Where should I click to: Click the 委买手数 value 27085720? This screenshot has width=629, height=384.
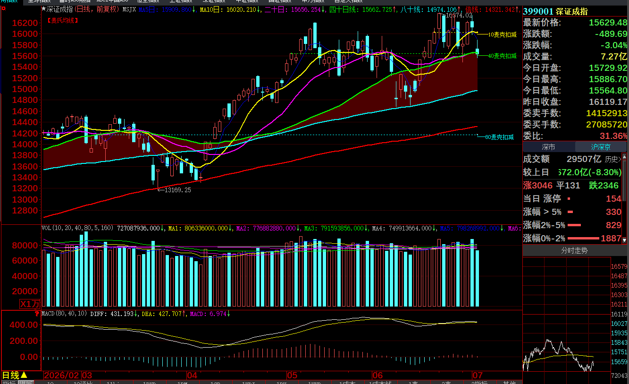point(607,125)
